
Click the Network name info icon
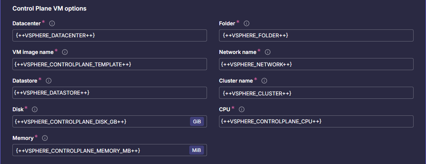coord(268,52)
